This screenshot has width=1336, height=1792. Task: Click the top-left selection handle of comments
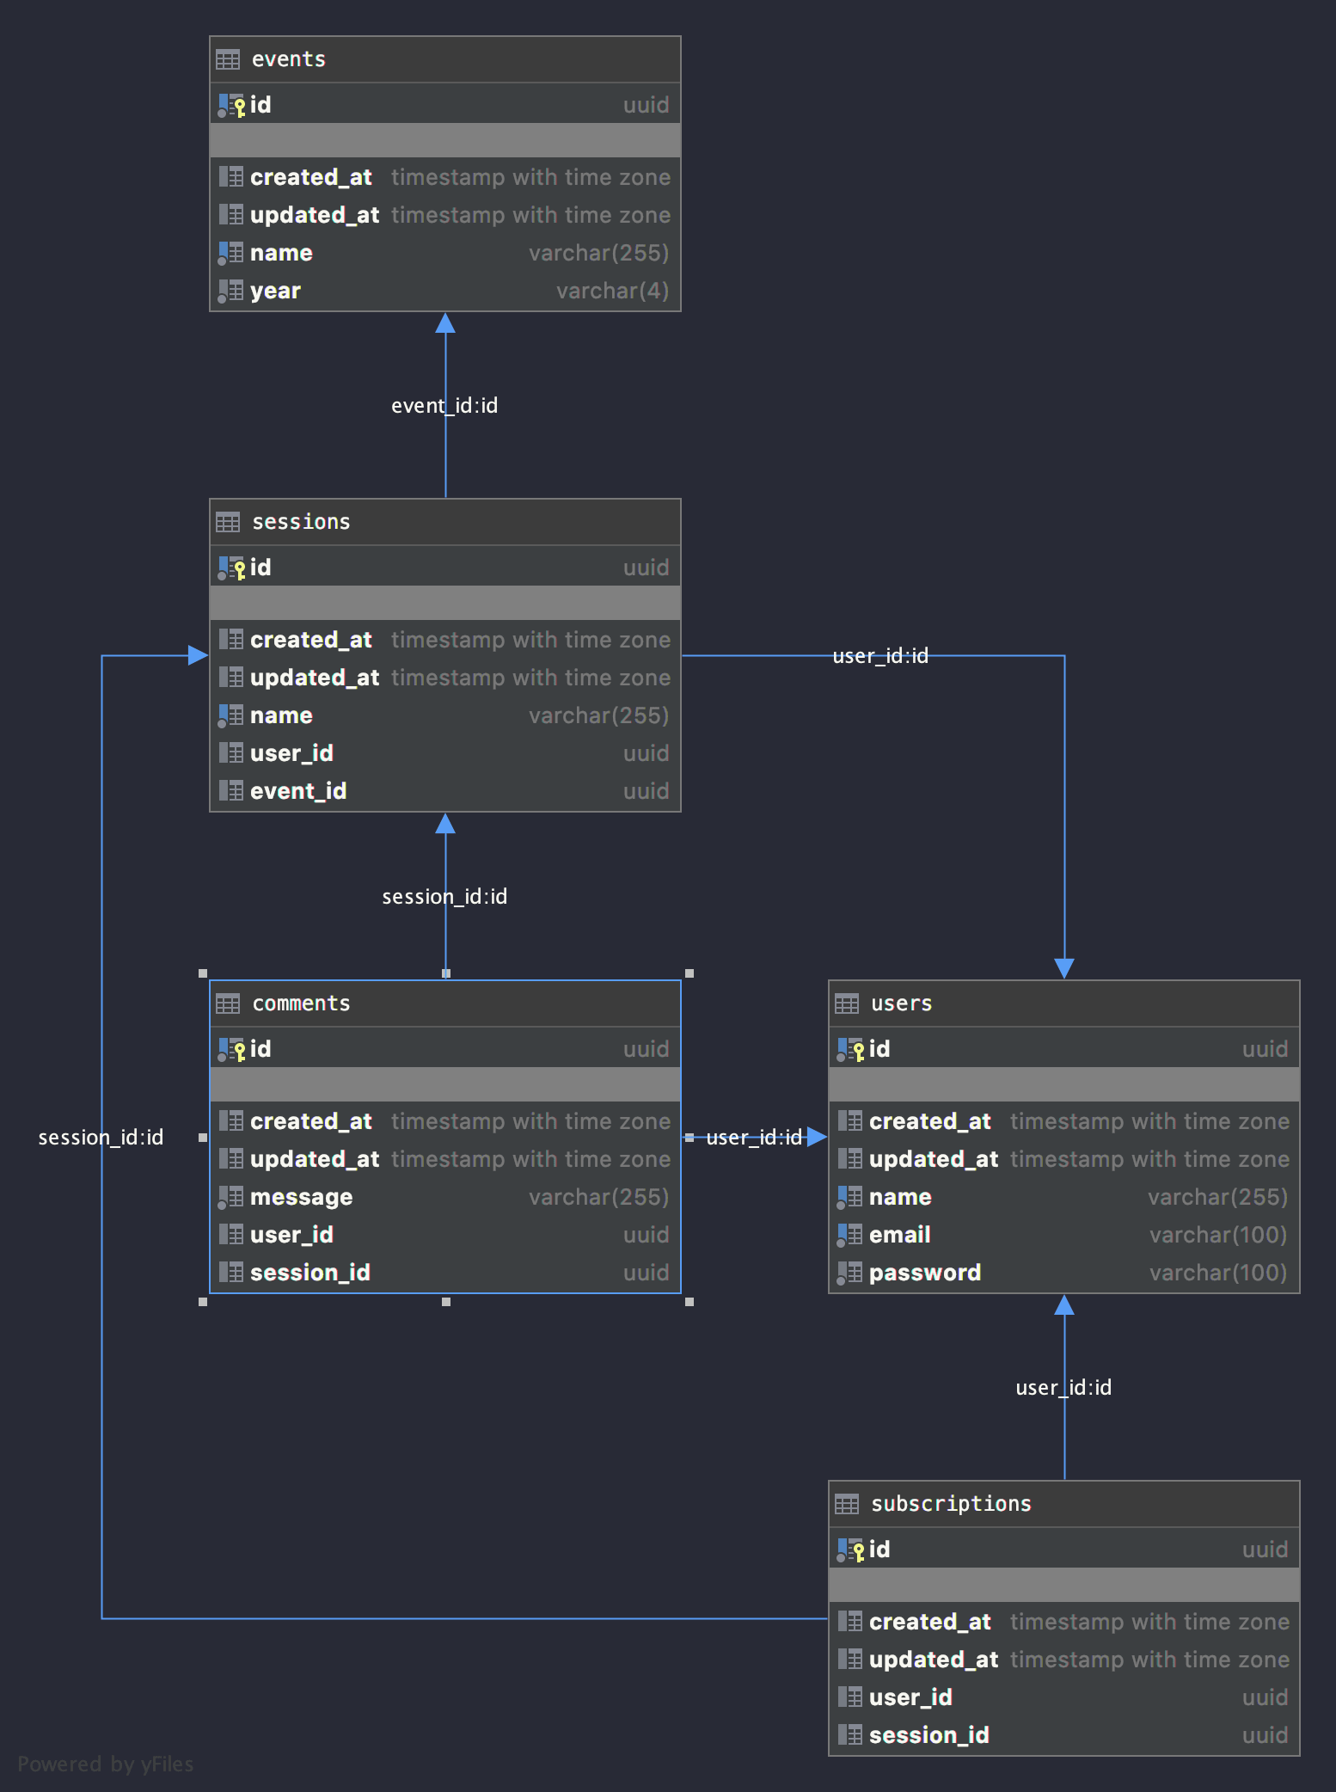pos(203,973)
